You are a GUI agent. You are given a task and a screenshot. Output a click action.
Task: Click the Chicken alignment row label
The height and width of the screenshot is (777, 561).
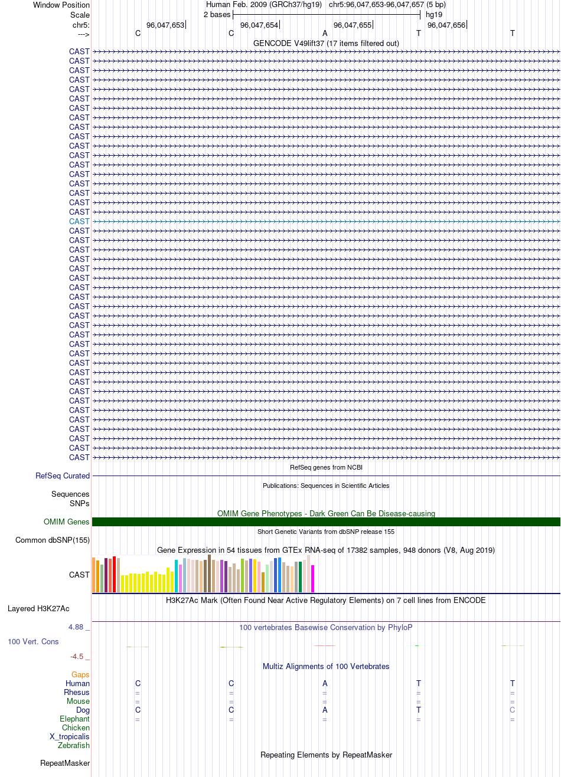(76, 727)
